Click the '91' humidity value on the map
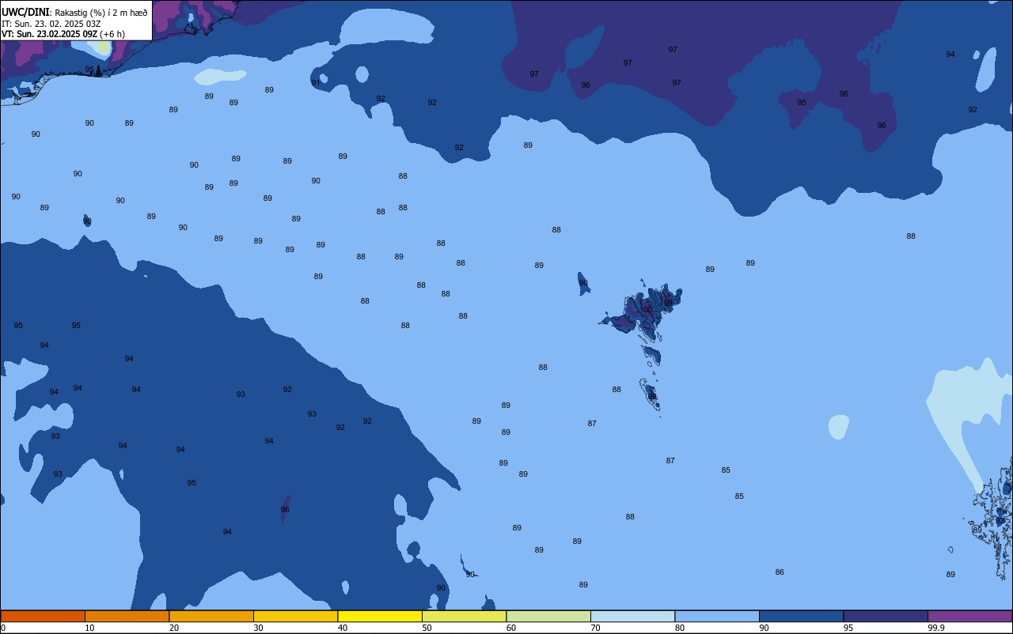The width and height of the screenshot is (1013, 634). (316, 82)
